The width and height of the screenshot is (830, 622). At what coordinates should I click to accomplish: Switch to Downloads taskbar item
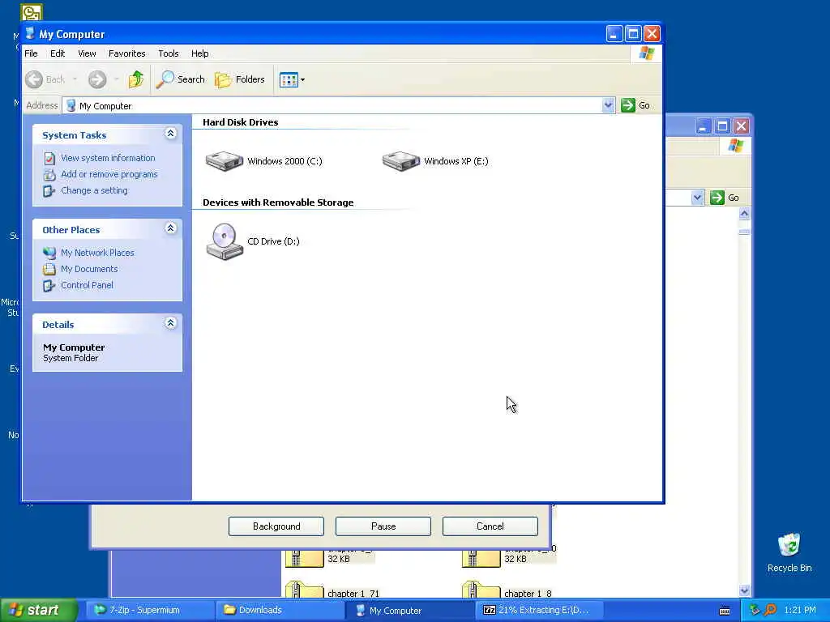[x=280, y=611]
